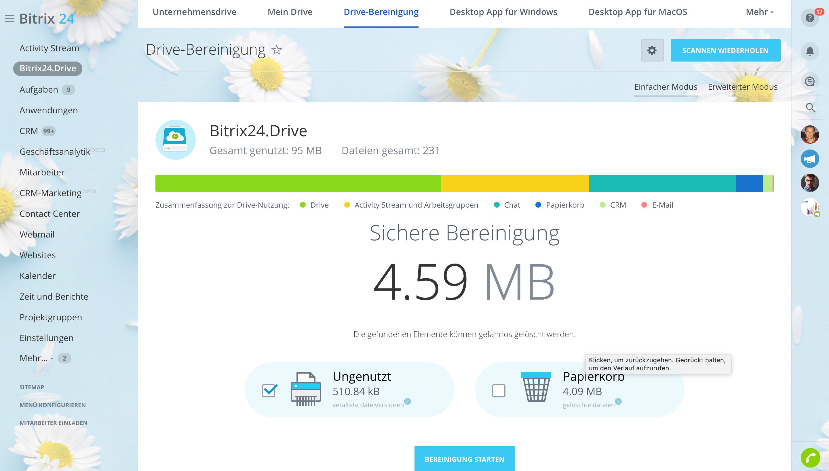The height and width of the screenshot is (471, 829).
Task: Click the blue Papierkorb bar segment
Action: point(749,183)
